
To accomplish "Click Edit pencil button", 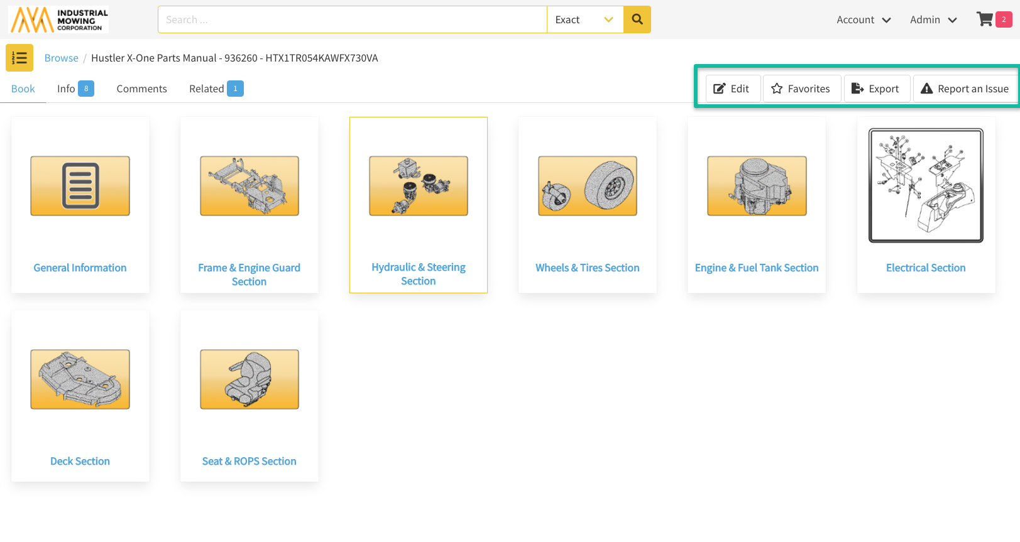I will (732, 89).
